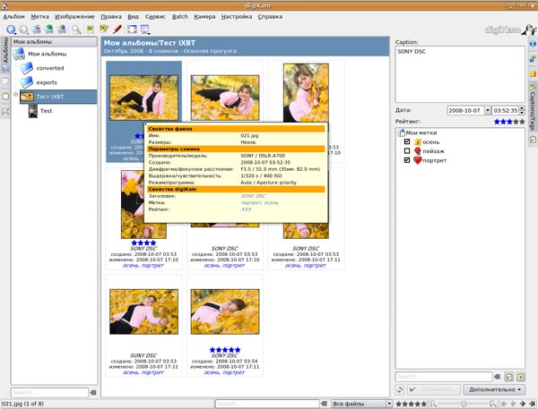Enable the пейзаж tag checkbox

point(407,150)
